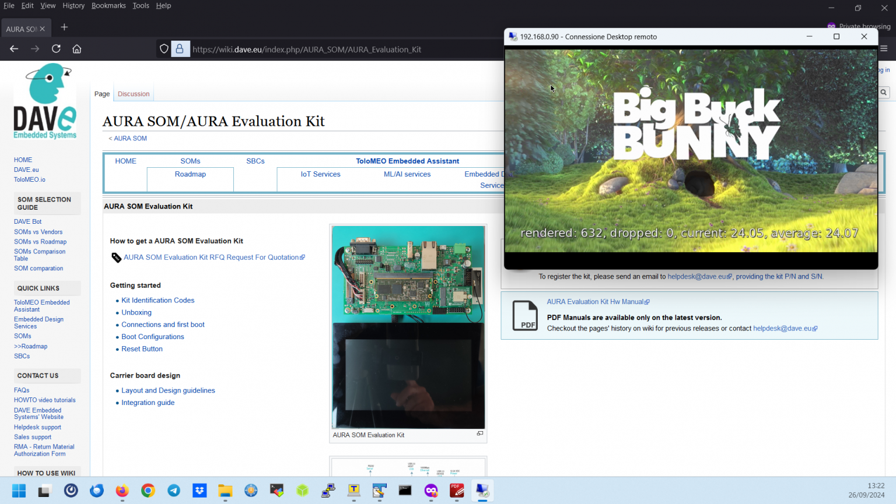Open the tracking protection shield icon
Image resolution: width=896 pixels, height=504 pixels.
click(x=164, y=49)
